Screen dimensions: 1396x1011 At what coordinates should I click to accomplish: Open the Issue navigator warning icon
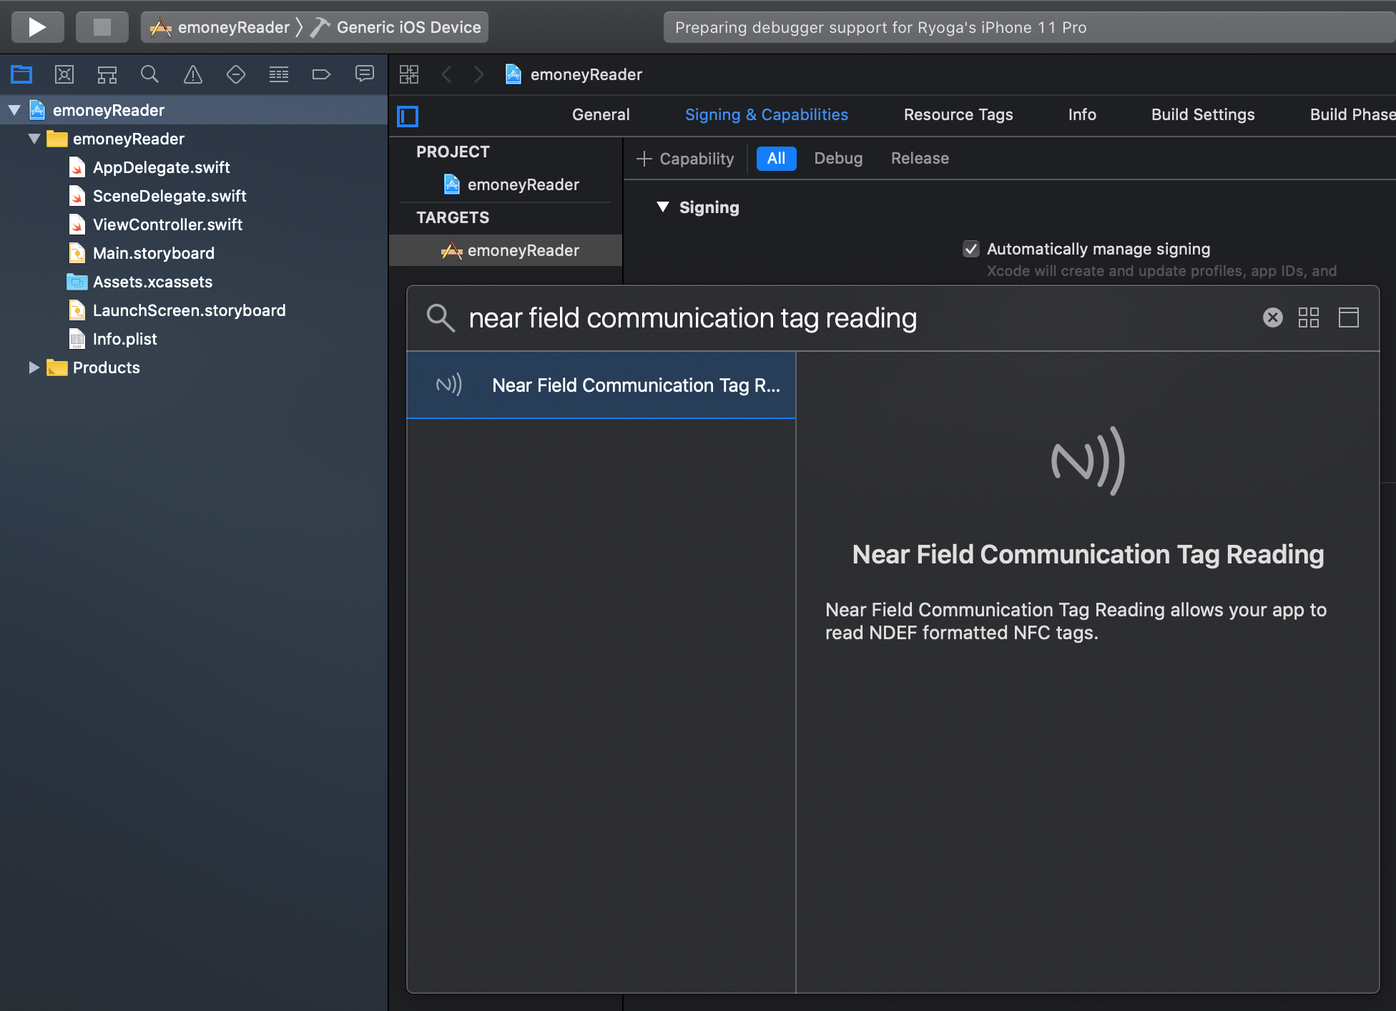pos(193,74)
